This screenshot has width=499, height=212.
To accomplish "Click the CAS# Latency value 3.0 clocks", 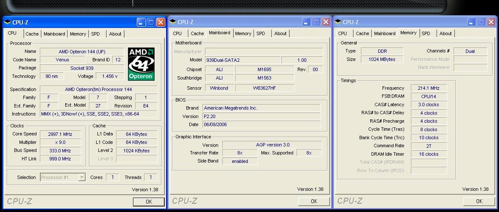I will [428, 105].
